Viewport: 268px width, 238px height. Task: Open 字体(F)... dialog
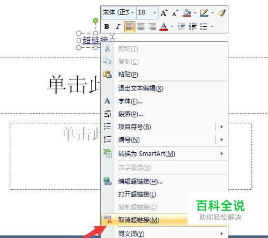coord(165,101)
